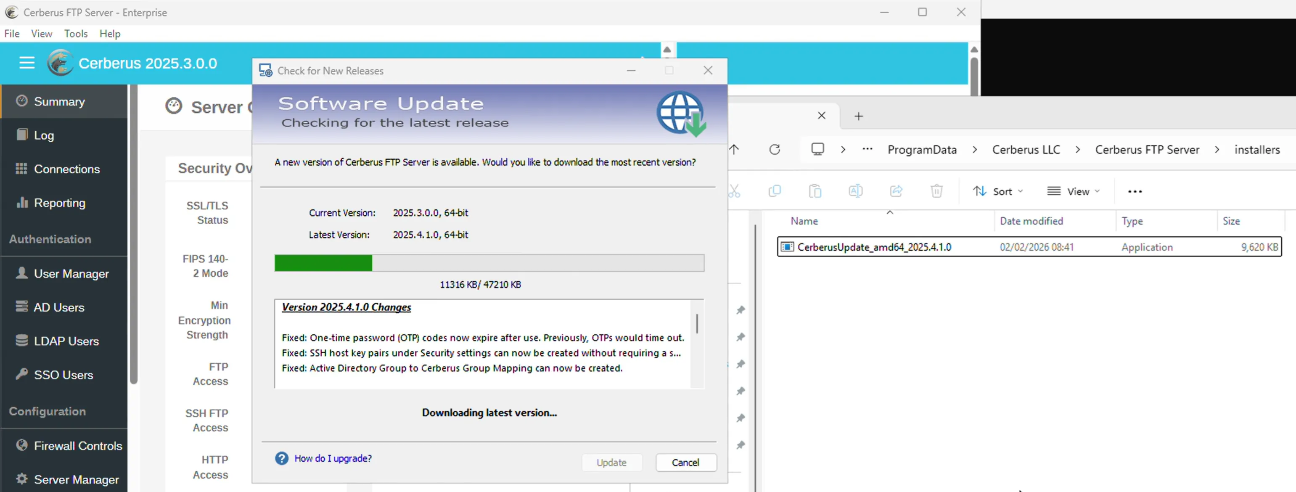Click the refresh icon in File Explorer
1296x492 pixels.
tap(774, 149)
